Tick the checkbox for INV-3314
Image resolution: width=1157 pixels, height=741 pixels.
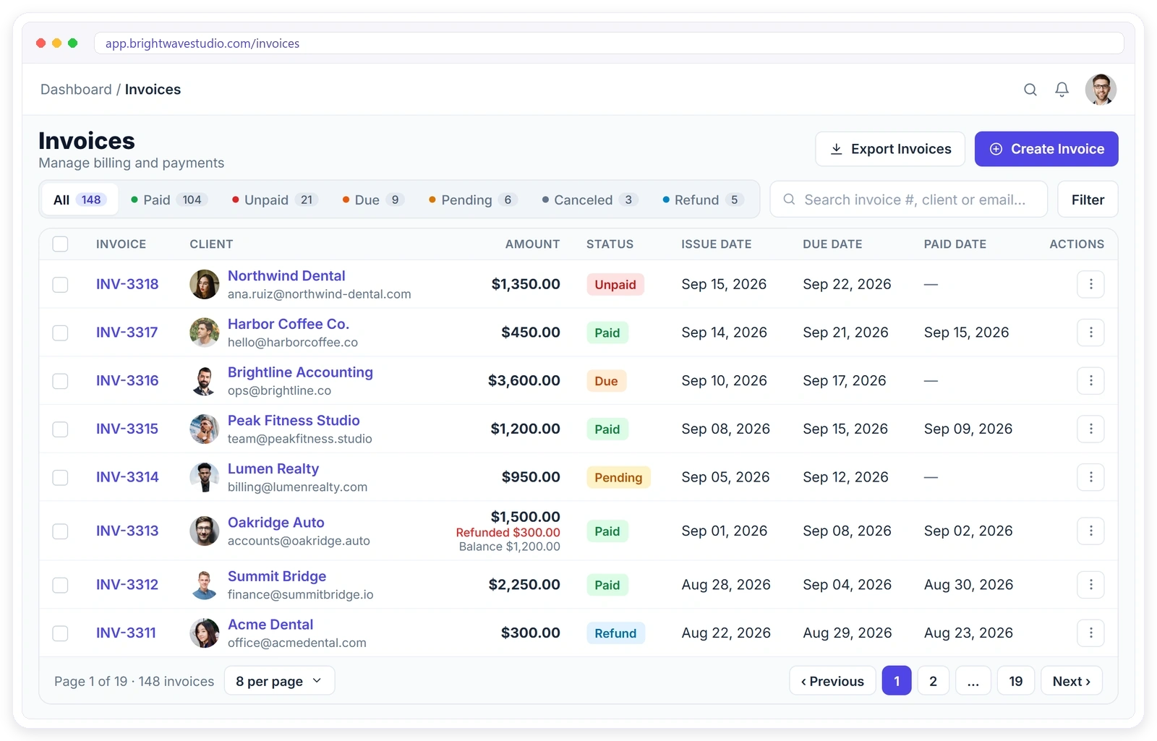pos(60,478)
